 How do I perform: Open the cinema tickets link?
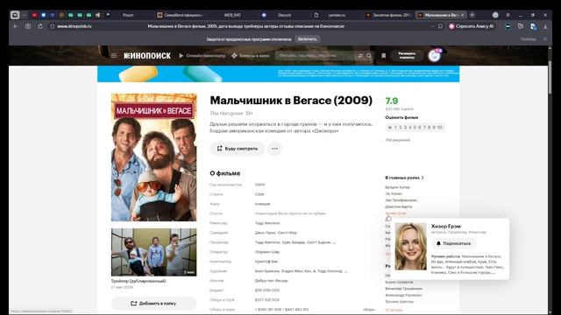251,56
